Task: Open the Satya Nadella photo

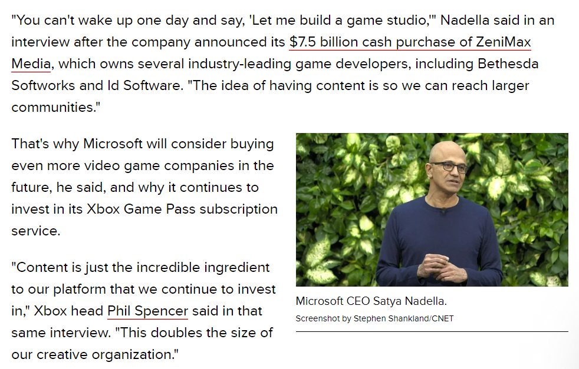Action: tap(432, 210)
